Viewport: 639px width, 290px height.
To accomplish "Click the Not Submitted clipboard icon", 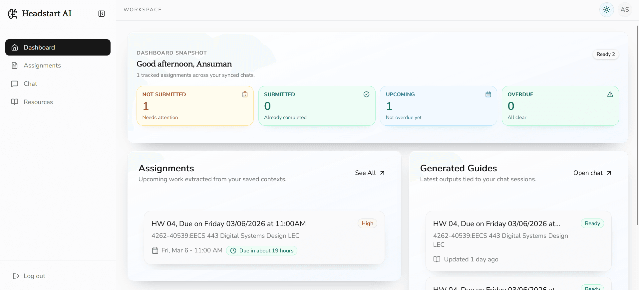I will [245, 94].
